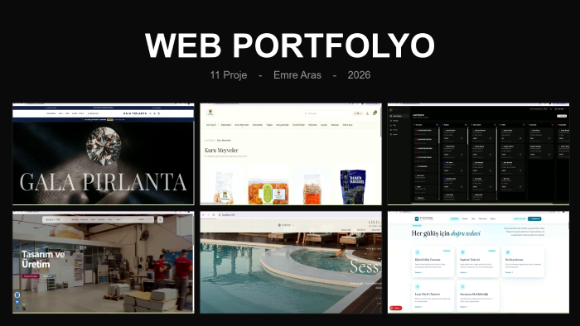Click the user account icon on dried fruit shop
Screen dimensions: 580x326
click(x=367, y=113)
